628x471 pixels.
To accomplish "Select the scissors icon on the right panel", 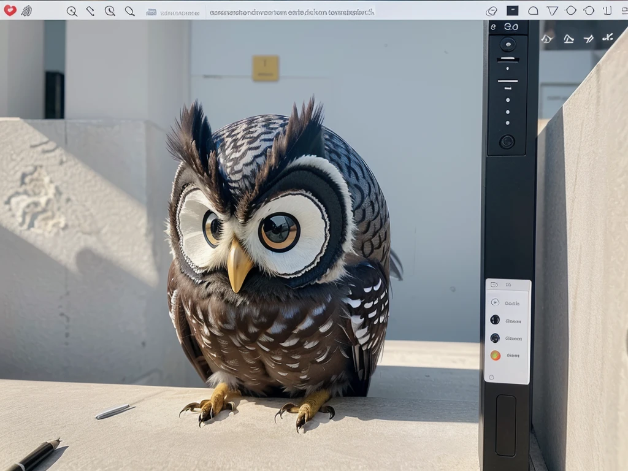I will coord(608,38).
